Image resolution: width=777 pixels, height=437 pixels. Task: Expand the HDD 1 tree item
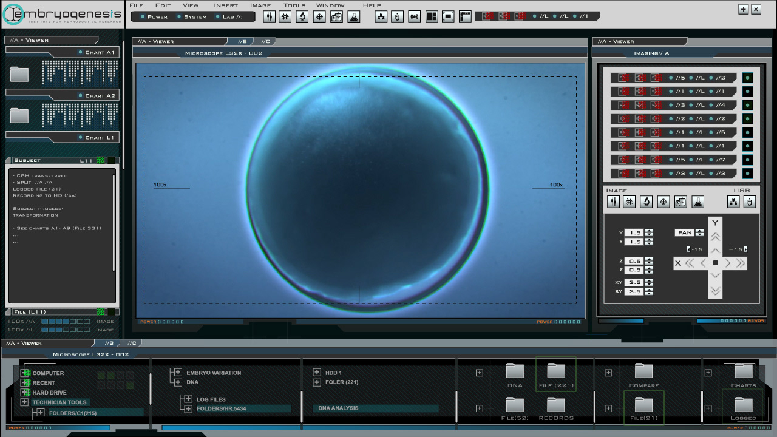pyautogui.click(x=317, y=373)
